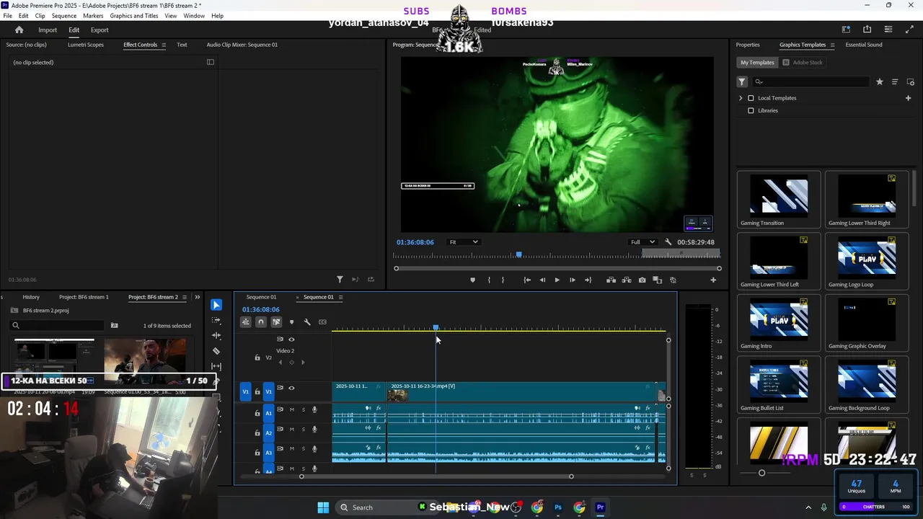Go to In point in Program monitor
923x519 pixels.
(x=527, y=280)
